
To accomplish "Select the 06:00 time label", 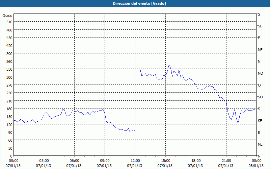I will (x=74, y=161).
